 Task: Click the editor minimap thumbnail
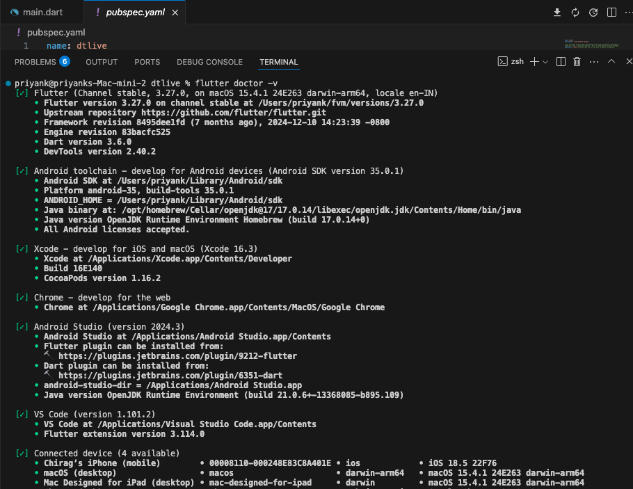point(591,44)
